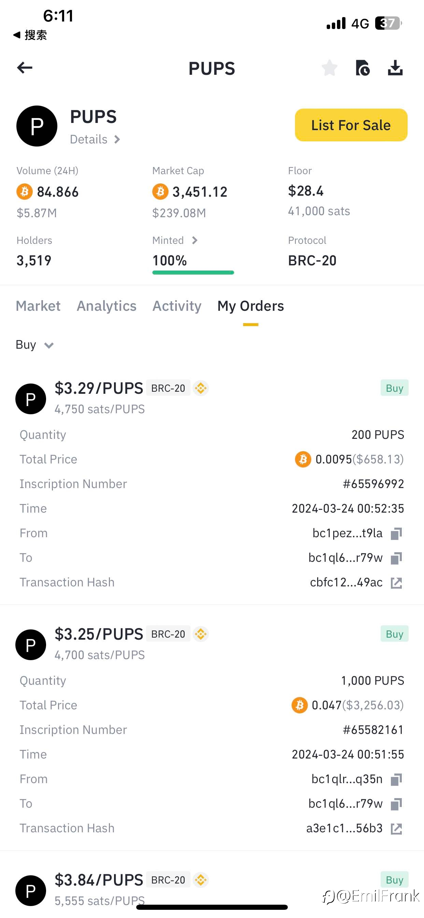Copy the bc1pez...t9la From address

pyautogui.click(x=396, y=533)
